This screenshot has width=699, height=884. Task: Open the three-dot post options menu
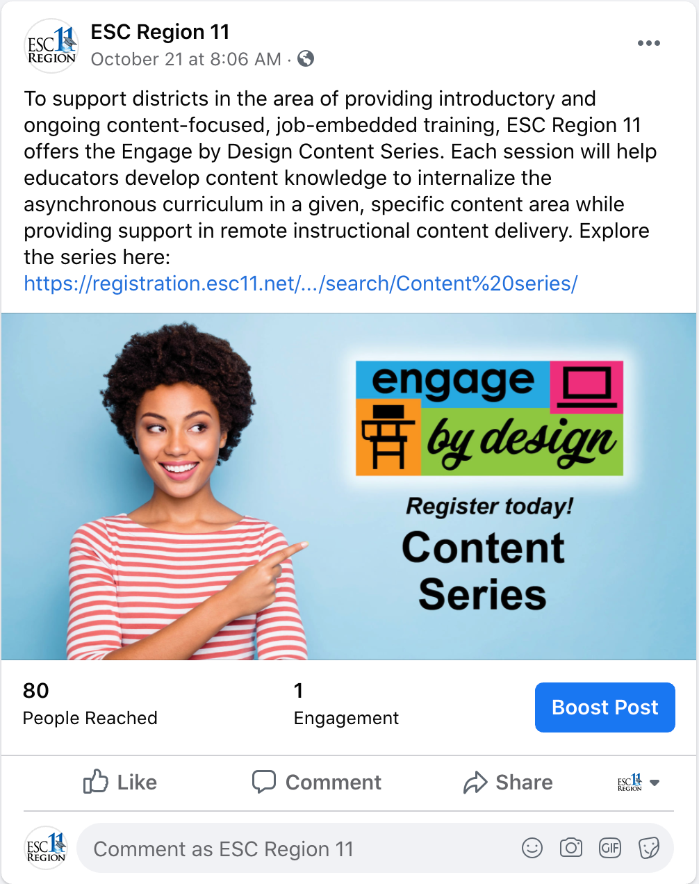click(648, 43)
